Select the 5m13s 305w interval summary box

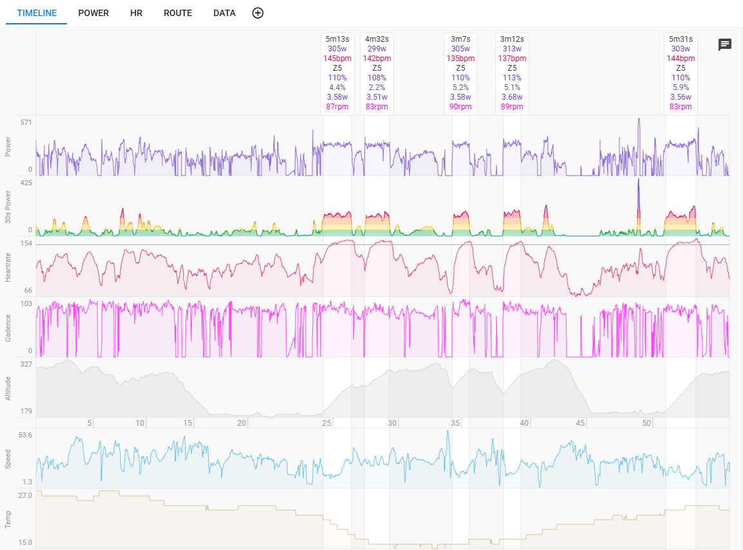[337, 73]
